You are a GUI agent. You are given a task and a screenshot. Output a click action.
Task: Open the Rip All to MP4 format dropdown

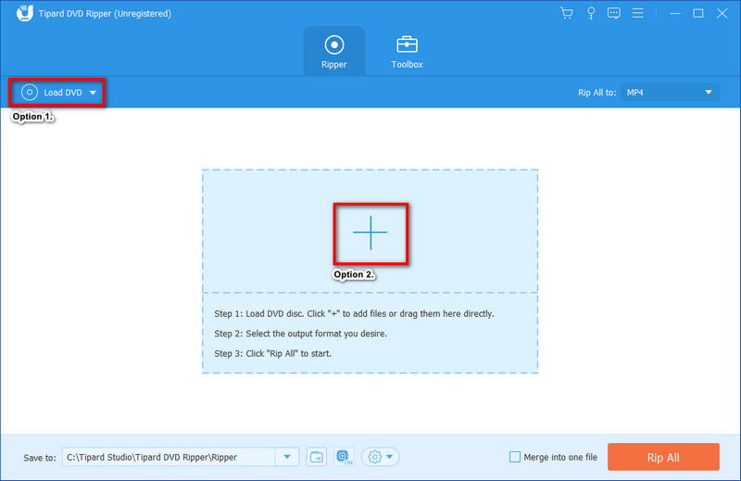671,92
